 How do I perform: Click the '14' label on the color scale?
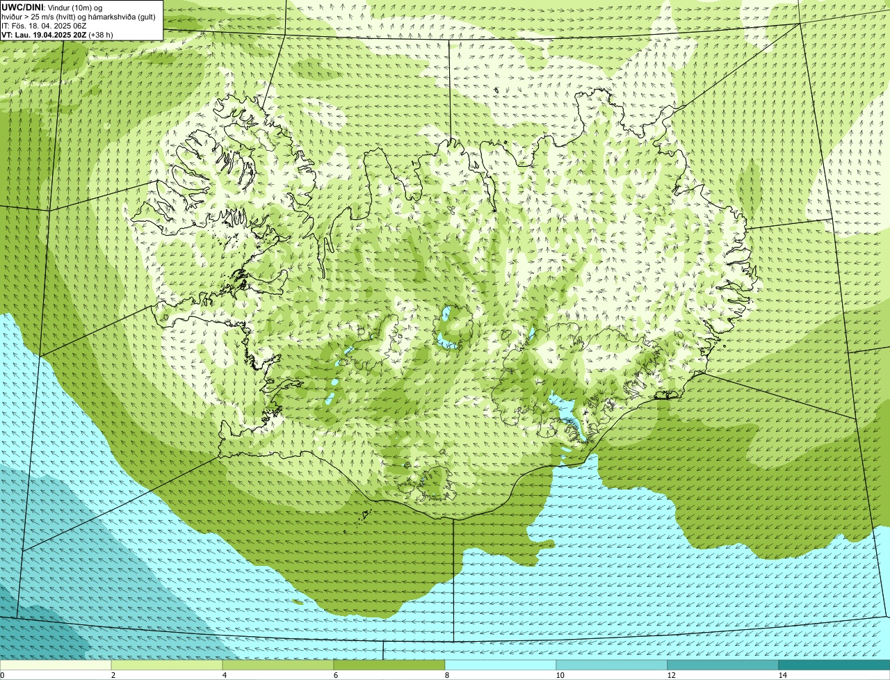tap(782, 675)
